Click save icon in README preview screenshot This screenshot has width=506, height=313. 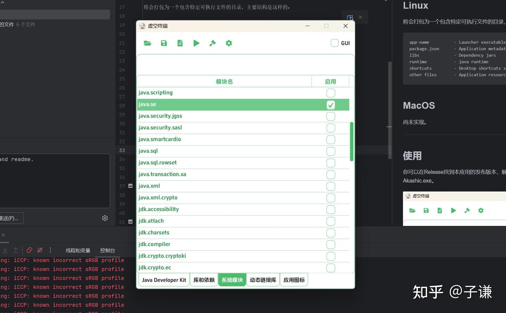426,210
